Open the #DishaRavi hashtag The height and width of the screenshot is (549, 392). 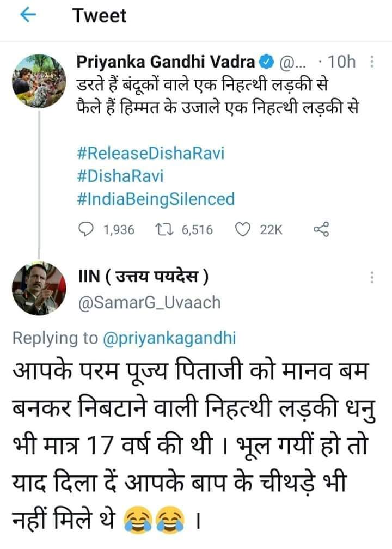[x=120, y=176]
